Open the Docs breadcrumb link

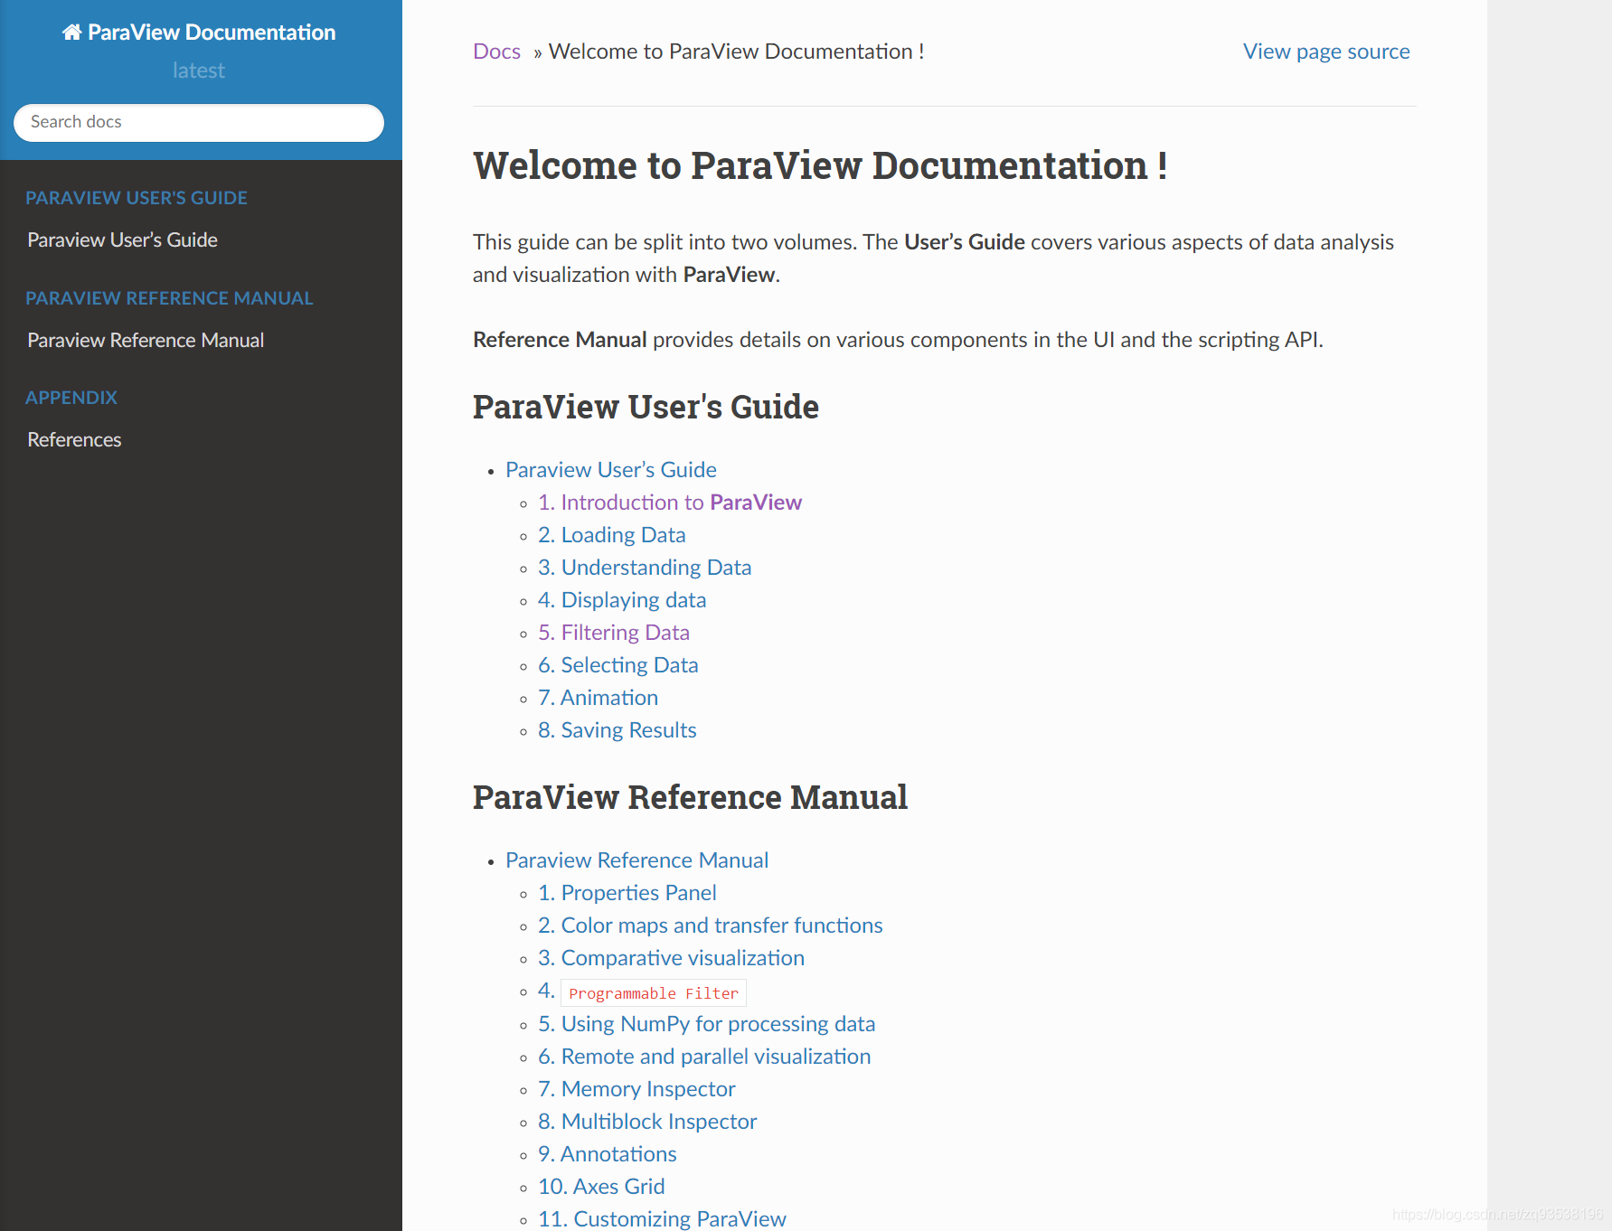pyautogui.click(x=495, y=52)
